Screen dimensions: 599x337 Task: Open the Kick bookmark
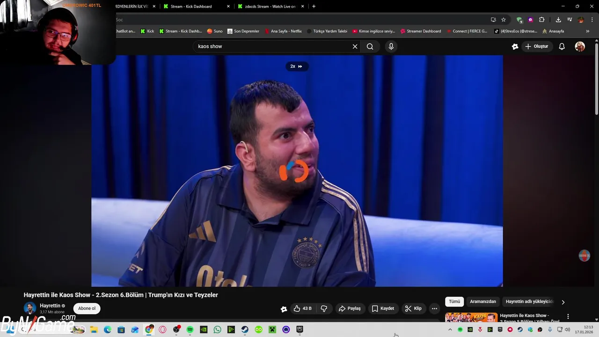click(147, 31)
